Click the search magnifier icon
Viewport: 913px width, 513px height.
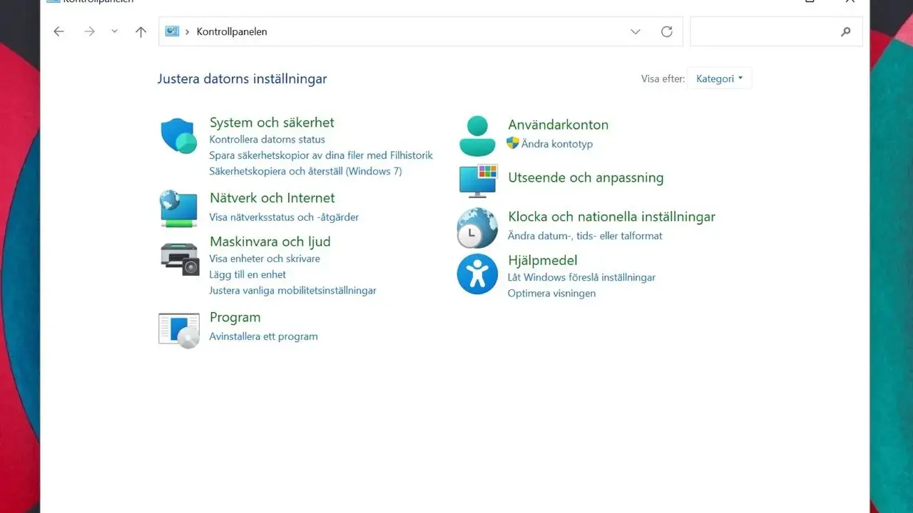(x=846, y=31)
